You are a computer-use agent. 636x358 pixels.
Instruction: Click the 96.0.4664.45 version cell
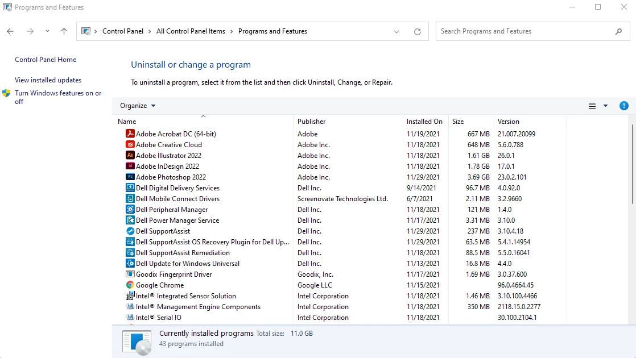515,285
